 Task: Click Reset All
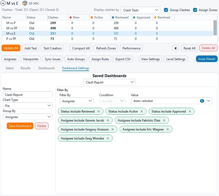point(189,48)
